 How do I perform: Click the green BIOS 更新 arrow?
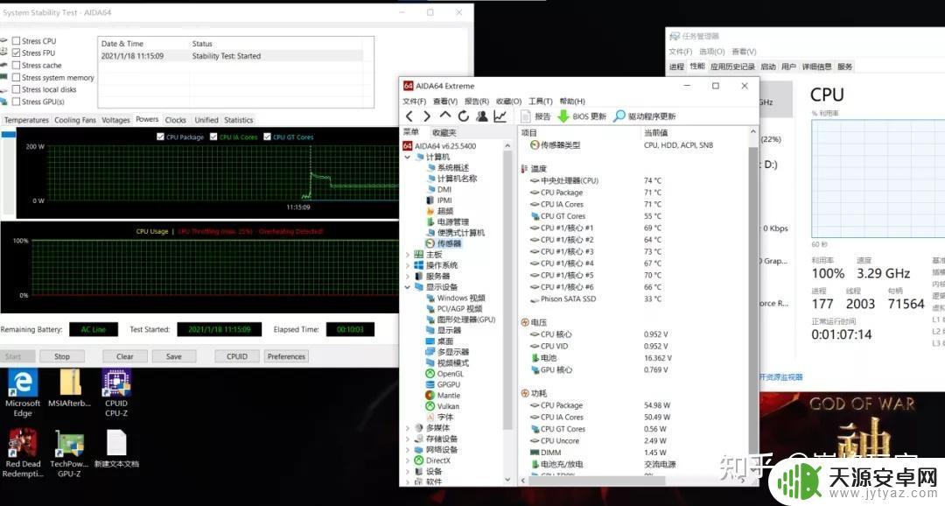click(x=563, y=116)
